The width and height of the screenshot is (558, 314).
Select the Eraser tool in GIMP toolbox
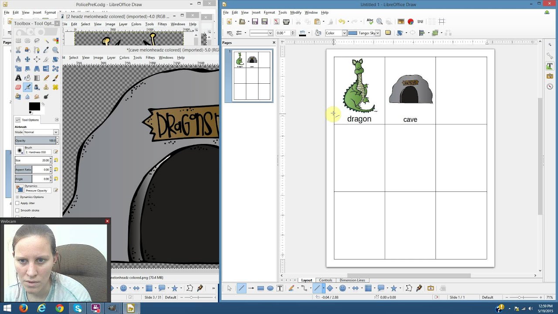18,87
